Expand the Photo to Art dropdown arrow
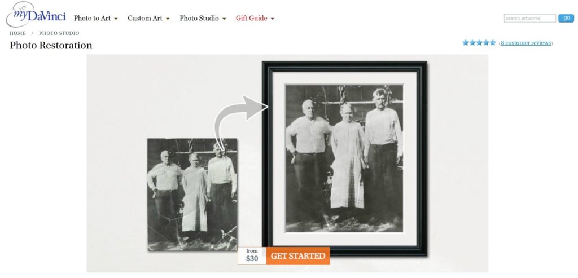 [116, 19]
